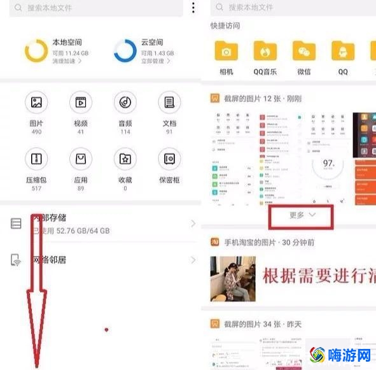Open the 应用 (Apps) category icon

(81, 159)
